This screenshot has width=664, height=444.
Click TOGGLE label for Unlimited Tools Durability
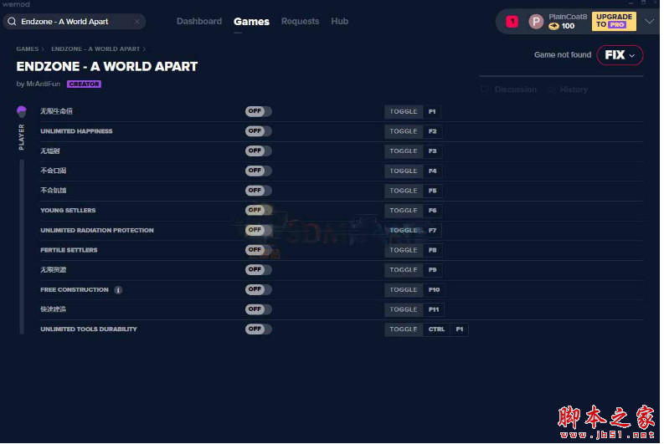404,329
